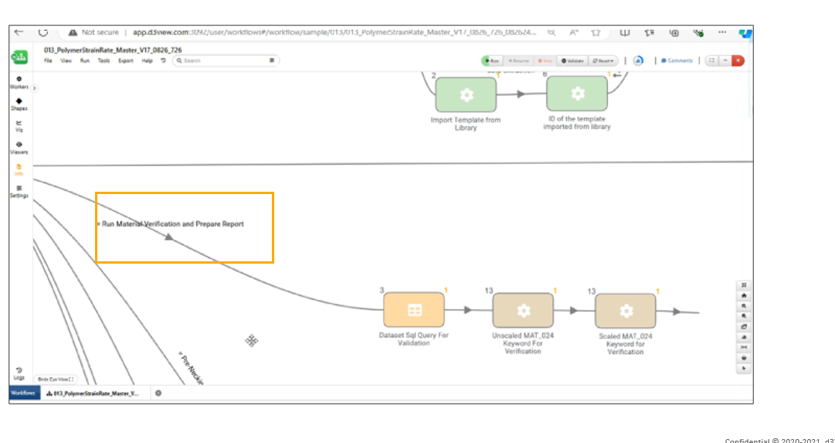Open the Reset dropdown
Image resolution: width=835 pixels, height=443 pixels.
point(602,61)
